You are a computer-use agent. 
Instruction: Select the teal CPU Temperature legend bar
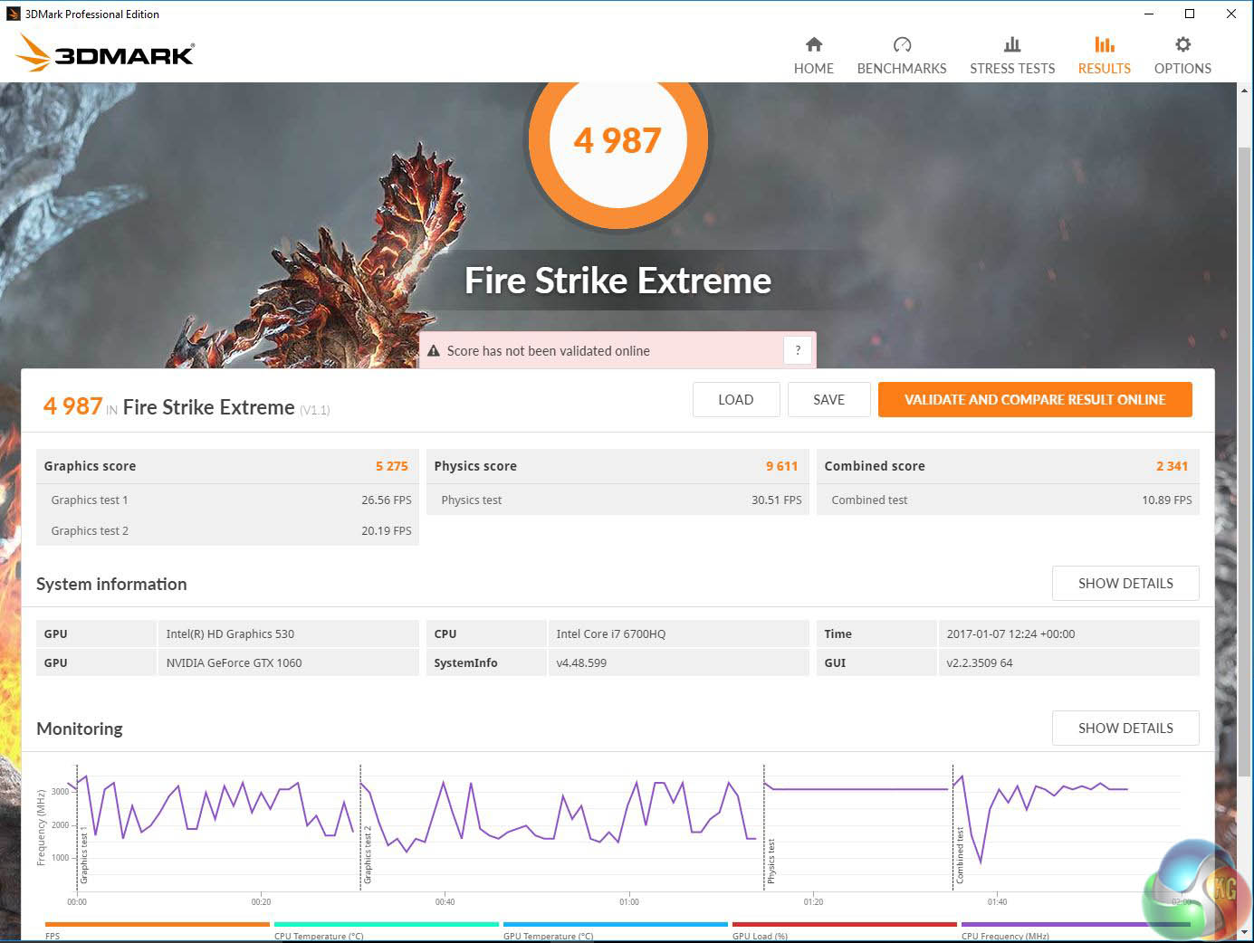pos(387,925)
